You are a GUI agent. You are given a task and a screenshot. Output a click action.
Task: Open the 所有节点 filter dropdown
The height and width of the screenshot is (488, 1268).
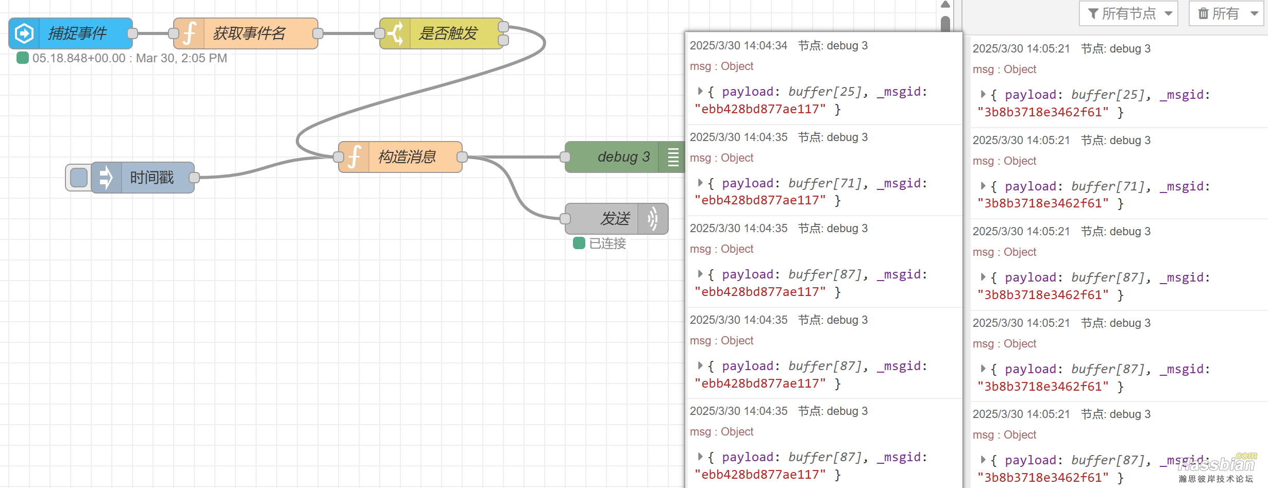1128,13
